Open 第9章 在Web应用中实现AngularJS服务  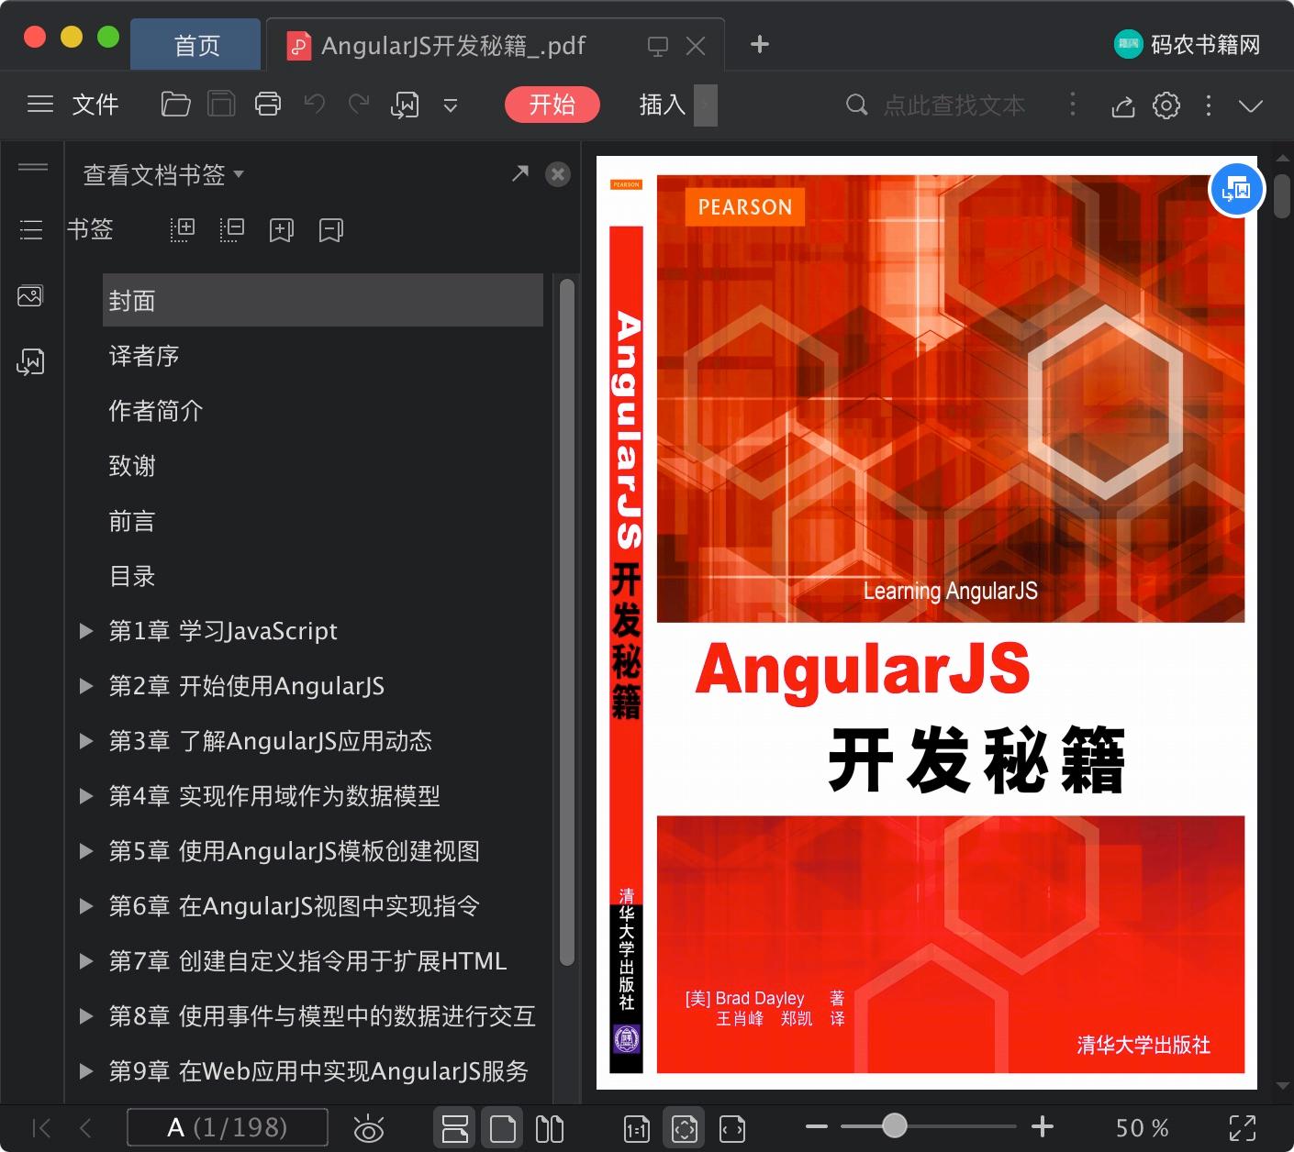coord(318,1070)
